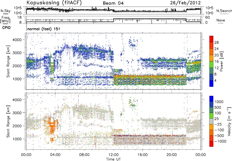Click the gray band of the velocity colorbar
Screen dimensions: 232x161
pos(211,121)
